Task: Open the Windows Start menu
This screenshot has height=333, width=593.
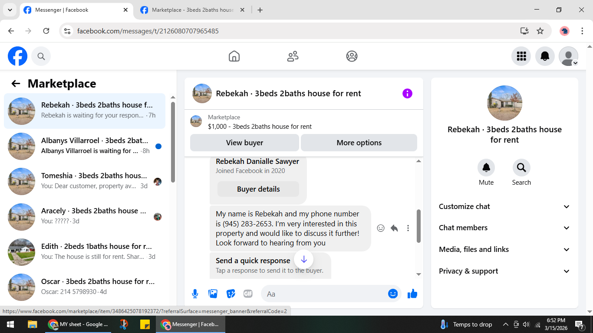Action: [10, 324]
